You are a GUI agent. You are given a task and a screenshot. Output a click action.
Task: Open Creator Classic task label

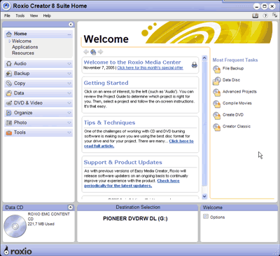pyautogui.click(x=237, y=126)
